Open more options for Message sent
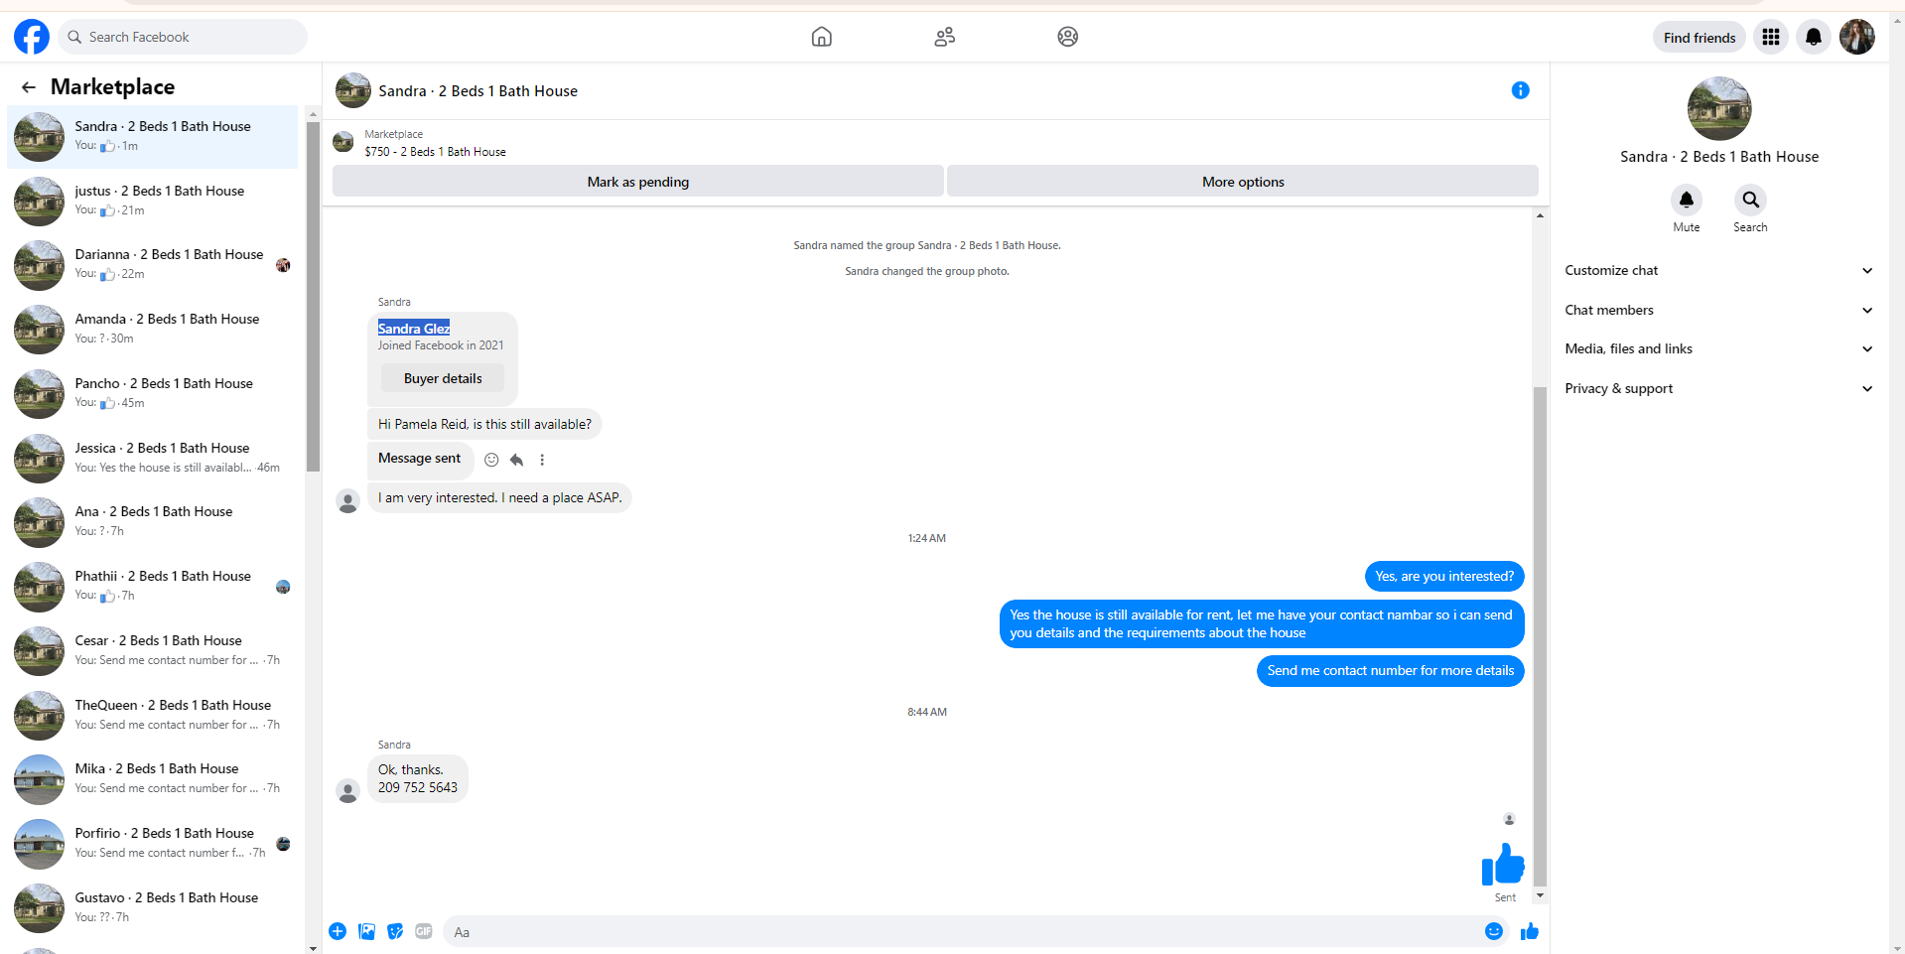The image size is (1905, 954). click(x=542, y=460)
